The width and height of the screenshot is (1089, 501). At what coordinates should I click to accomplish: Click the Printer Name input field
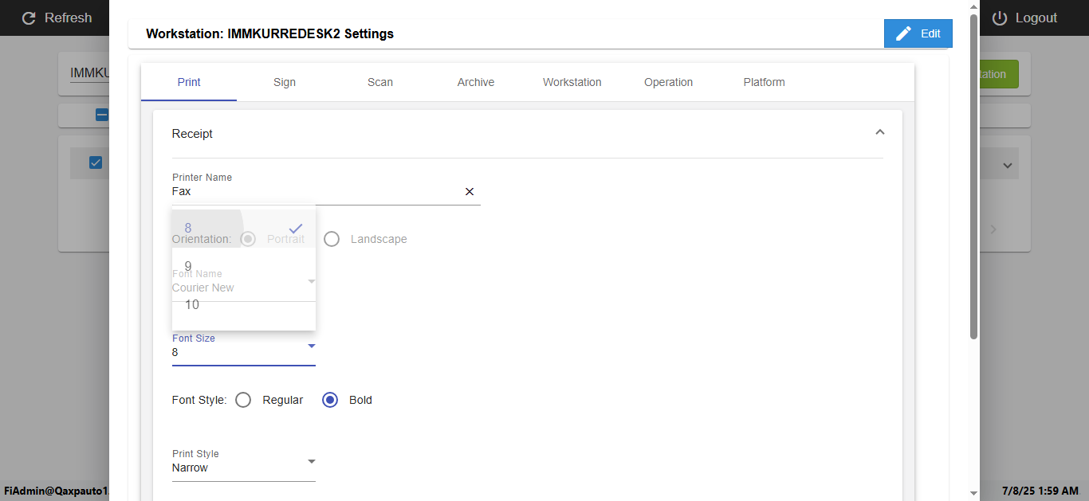pos(315,191)
